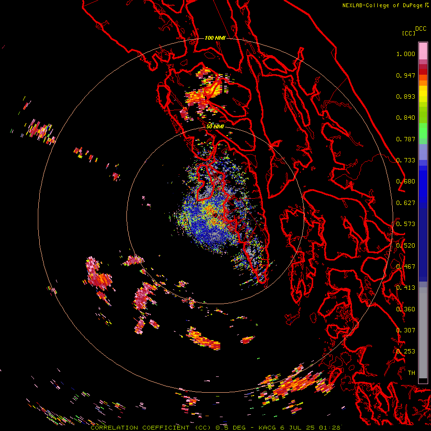Click the TH threshold label
This screenshot has width=431, height=431.
[411, 373]
